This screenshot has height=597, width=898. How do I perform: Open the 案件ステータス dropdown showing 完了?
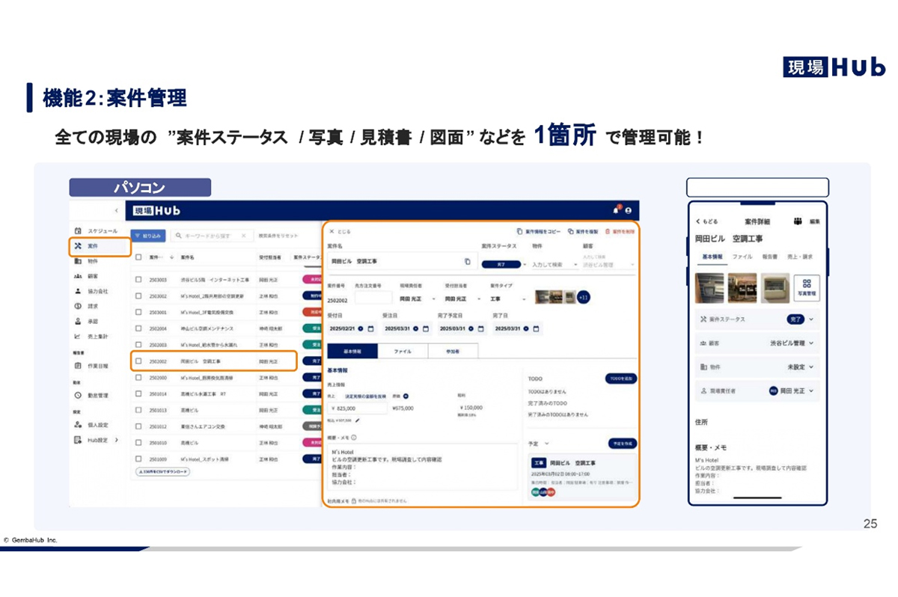(501, 263)
